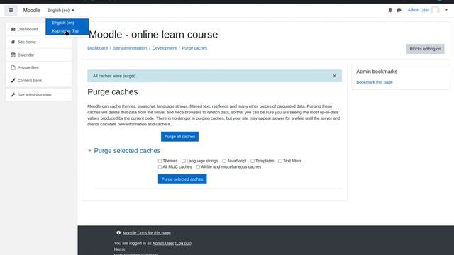Follow the Dashboard breadcrumb link
Screen dimensions: 454x255
[98, 48]
